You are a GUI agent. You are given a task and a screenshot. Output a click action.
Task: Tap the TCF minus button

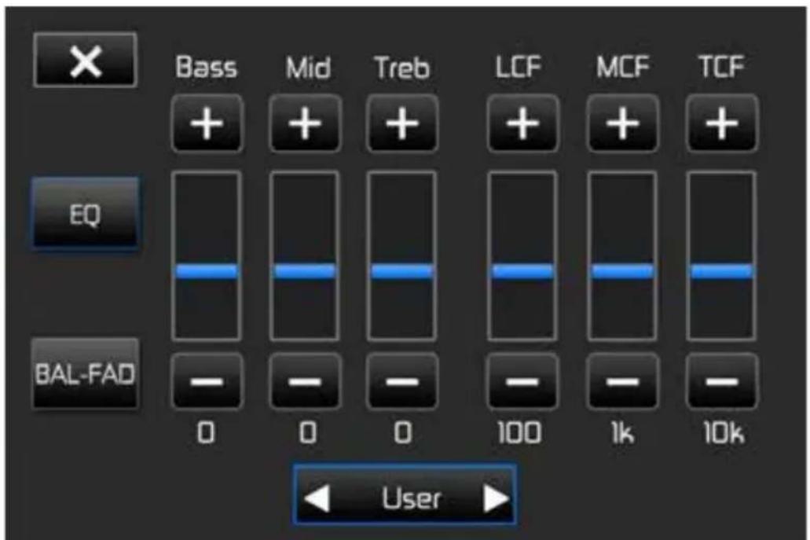pyautogui.click(x=722, y=381)
